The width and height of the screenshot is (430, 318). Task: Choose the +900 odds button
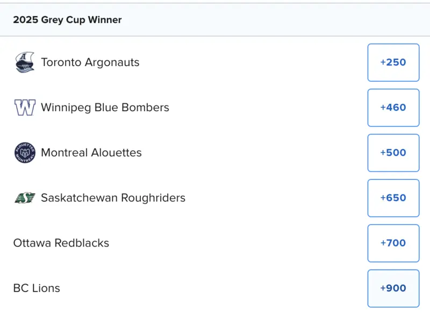[x=393, y=288]
